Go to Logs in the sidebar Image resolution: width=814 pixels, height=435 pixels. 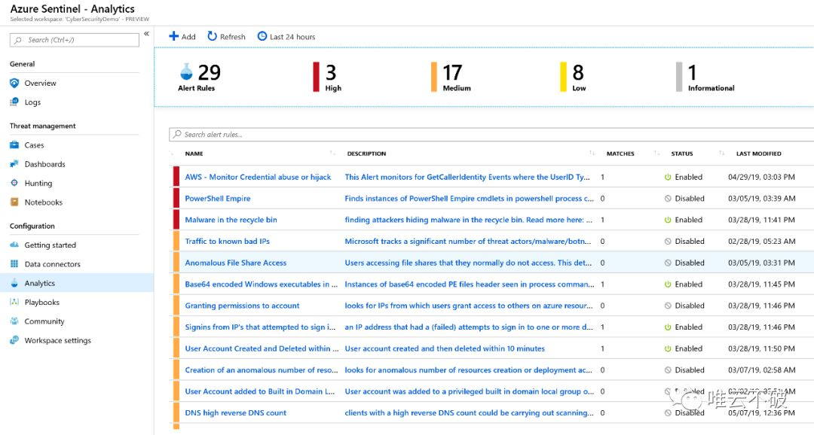pyautogui.click(x=32, y=102)
